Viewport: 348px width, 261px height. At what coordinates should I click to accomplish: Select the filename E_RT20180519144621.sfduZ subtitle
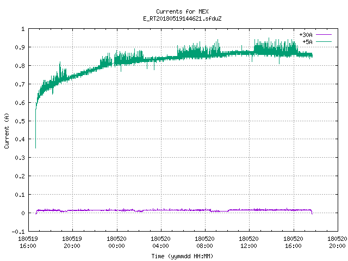click(182, 18)
